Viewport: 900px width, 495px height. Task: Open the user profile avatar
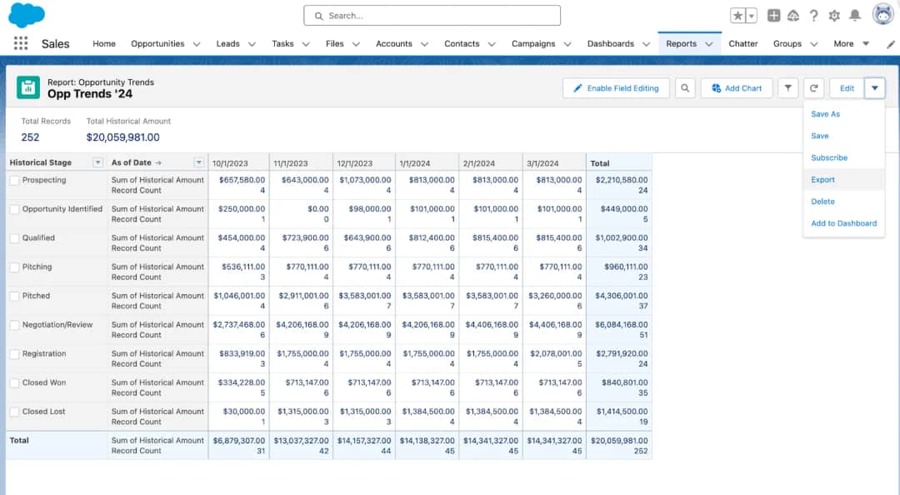coord(882,14)
